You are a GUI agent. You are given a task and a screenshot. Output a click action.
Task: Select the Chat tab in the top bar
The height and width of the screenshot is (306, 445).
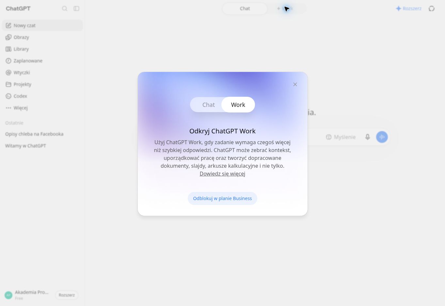[245, 8]
